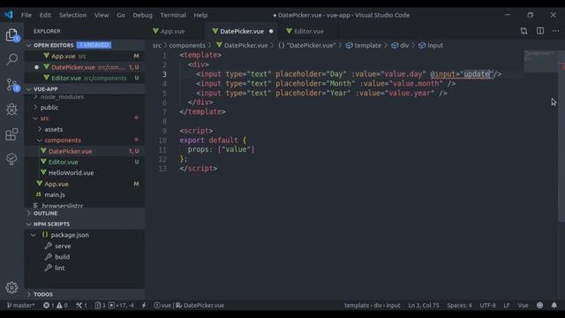Open the notifications bell icon
The height and width of the screenshot is (318, 565).
[554, 306]
